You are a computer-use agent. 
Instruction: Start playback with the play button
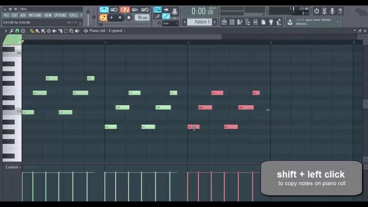pyautogui.click(x=112, y=18)
